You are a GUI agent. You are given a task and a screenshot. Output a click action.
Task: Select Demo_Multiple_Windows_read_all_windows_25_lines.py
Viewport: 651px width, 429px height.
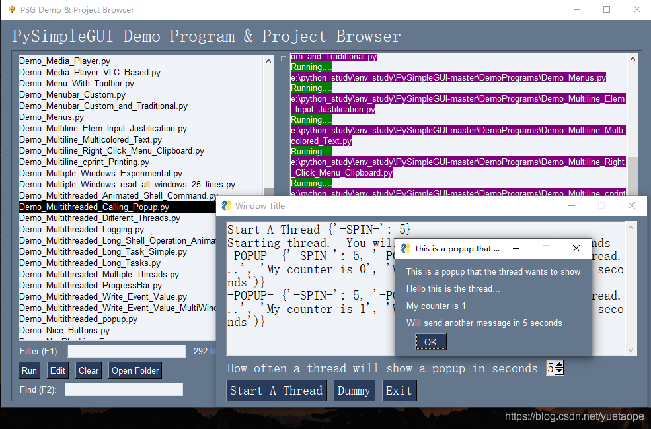(127, 184)
